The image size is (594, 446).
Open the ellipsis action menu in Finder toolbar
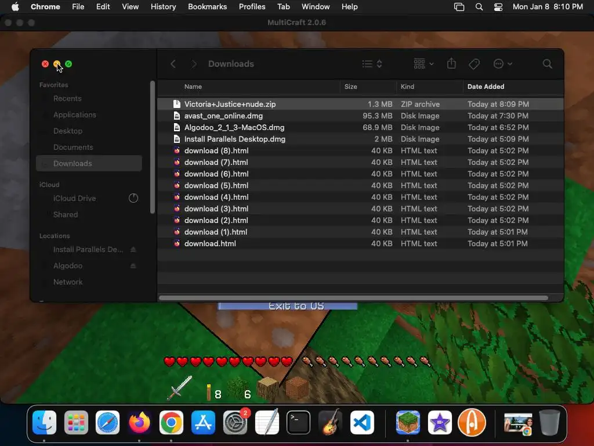[503, 64]
